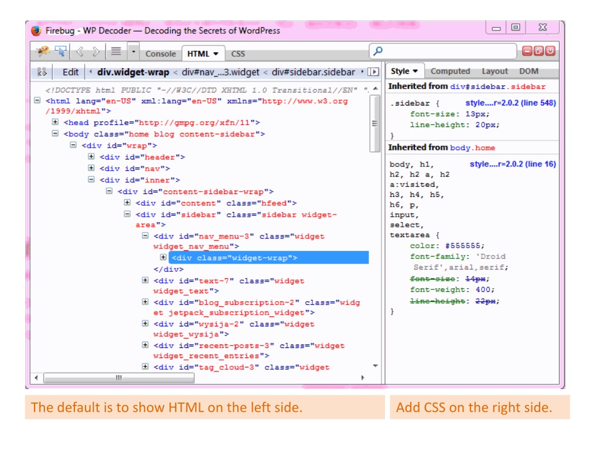Open style link at line 548
Viewport: 600px width, 450px height.
tap(510, 103)
